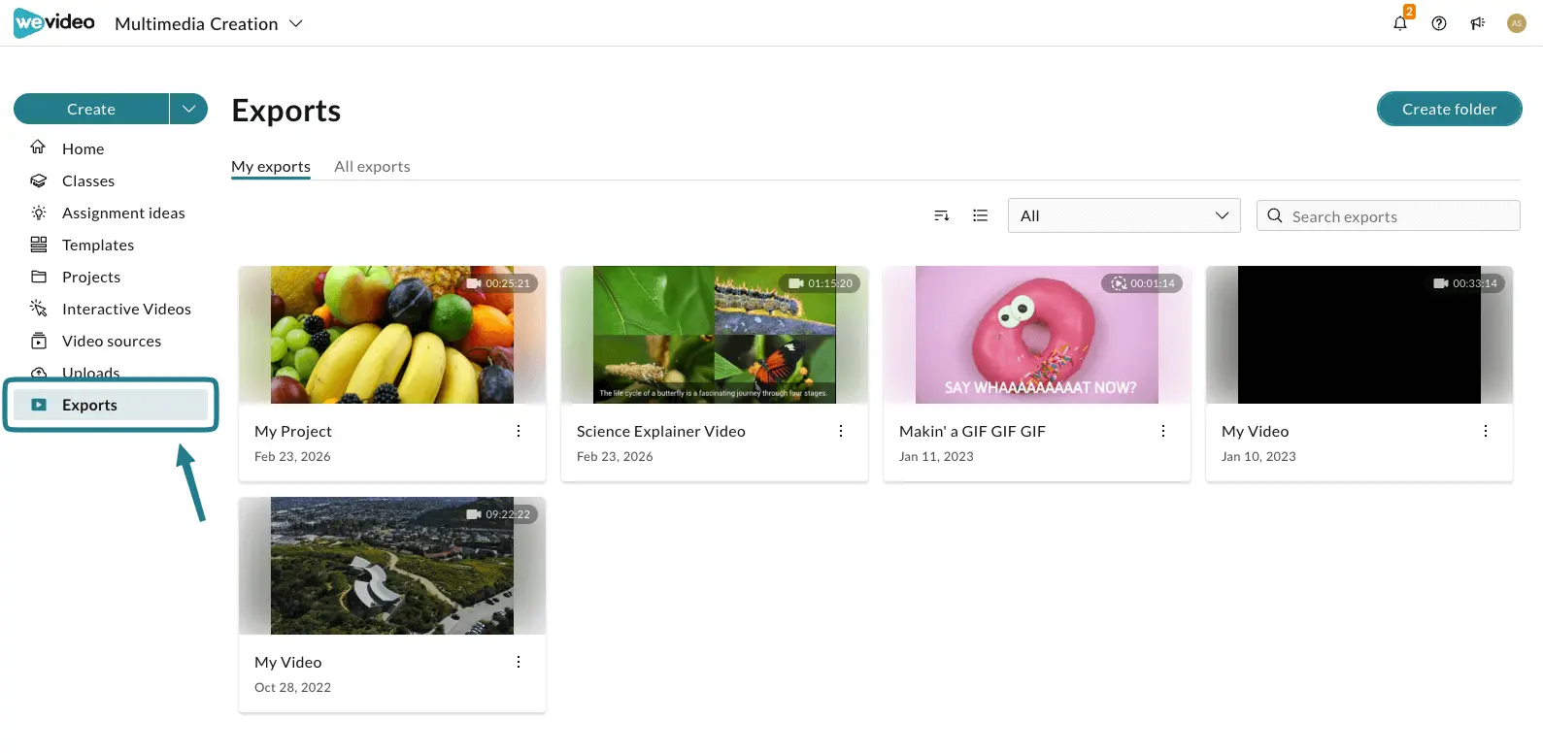The height and width of the screenshot is (754, 1543).
Task: Click the sort order icon
Action: click(x=941, y=215)
